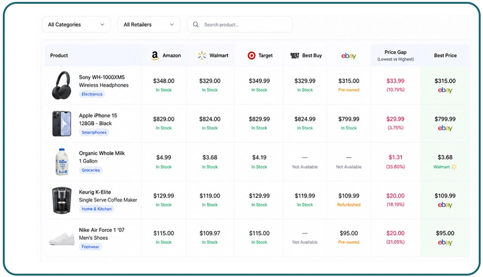Click the $1.31 milk price gap
The width and height of the screenshot is (483, 277).
point(395,157)
